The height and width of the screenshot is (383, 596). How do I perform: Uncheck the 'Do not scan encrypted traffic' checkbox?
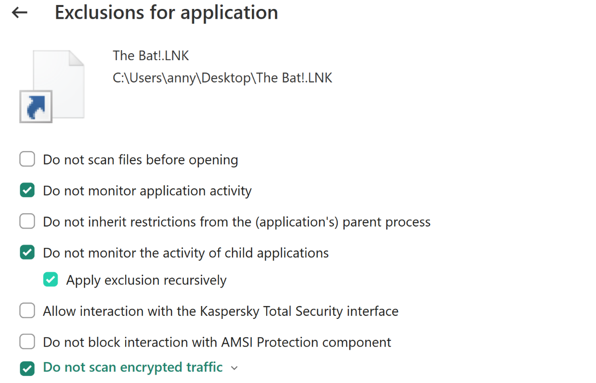point(27,369)
